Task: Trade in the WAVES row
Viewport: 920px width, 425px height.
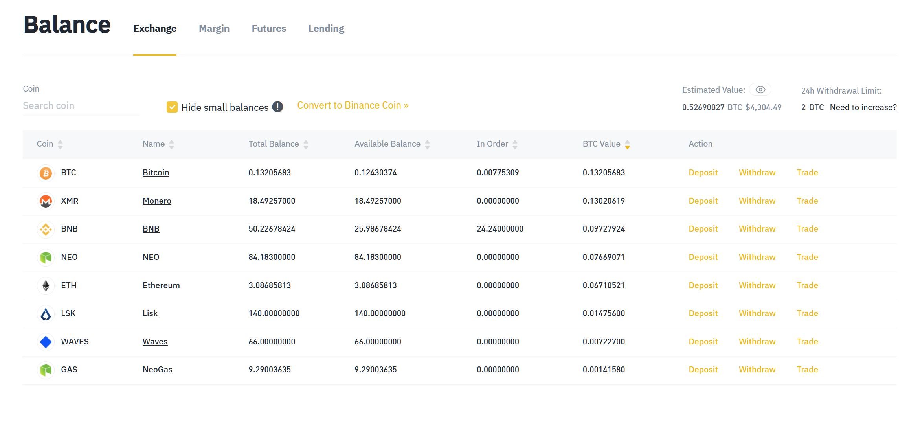Action: tap(807, 342)
